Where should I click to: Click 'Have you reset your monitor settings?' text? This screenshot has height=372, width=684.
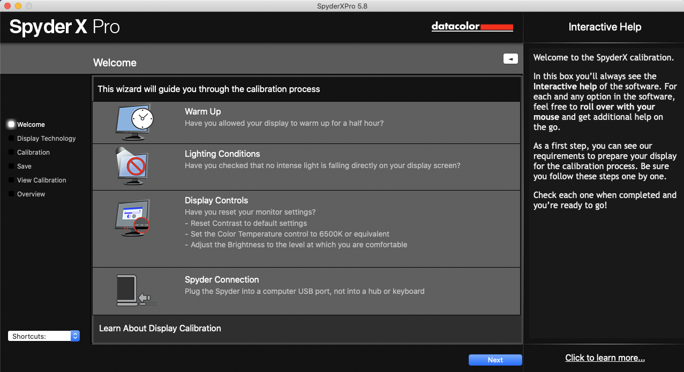click(250, 212)
